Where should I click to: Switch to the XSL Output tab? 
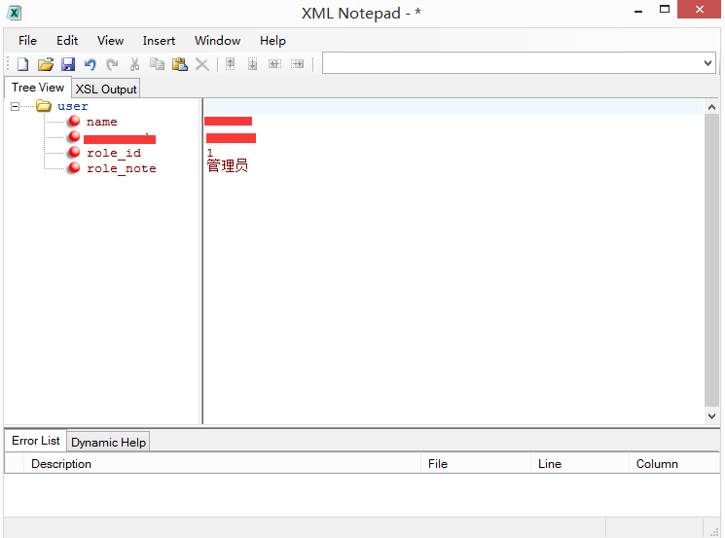click(106, 89)
